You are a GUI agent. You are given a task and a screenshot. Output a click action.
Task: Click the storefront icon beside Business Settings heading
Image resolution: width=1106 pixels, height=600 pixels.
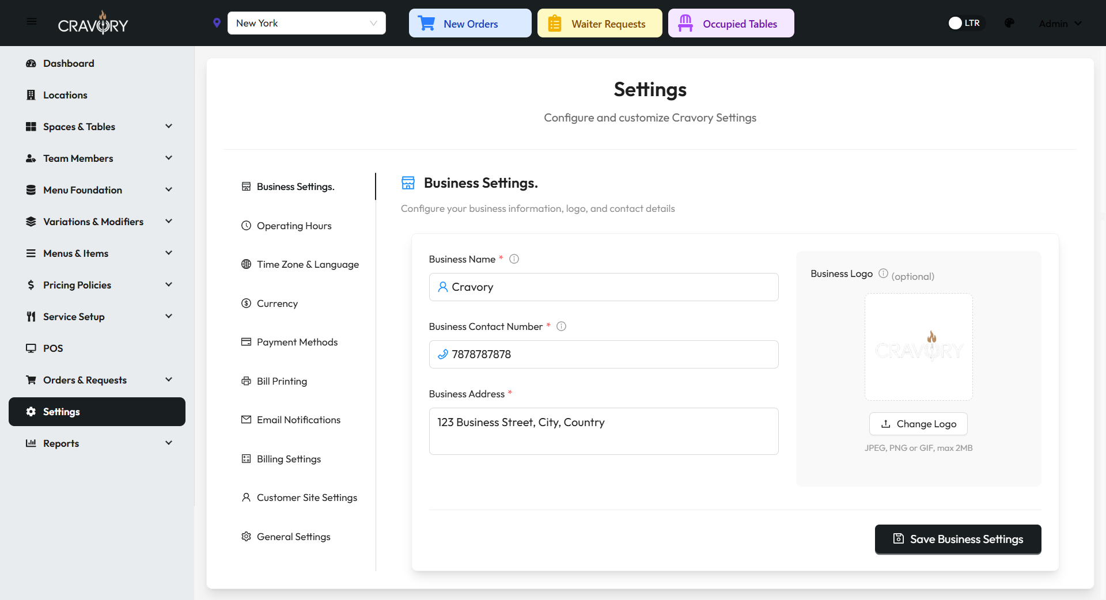(408, 183)
